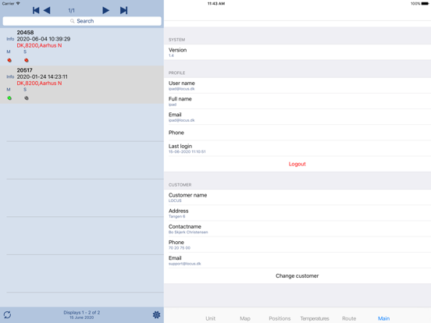Click timestamp 2020-06-04 10:39:29
Screen dimensions: 431x323
click(44, 39)
